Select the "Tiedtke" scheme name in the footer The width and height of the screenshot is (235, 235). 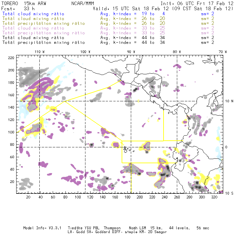75,228
